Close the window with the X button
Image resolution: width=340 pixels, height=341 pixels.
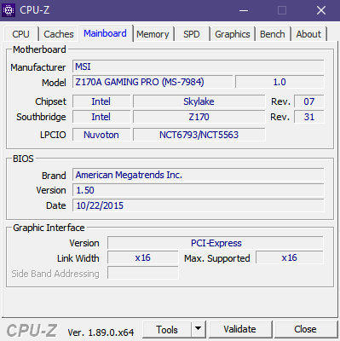321,10
